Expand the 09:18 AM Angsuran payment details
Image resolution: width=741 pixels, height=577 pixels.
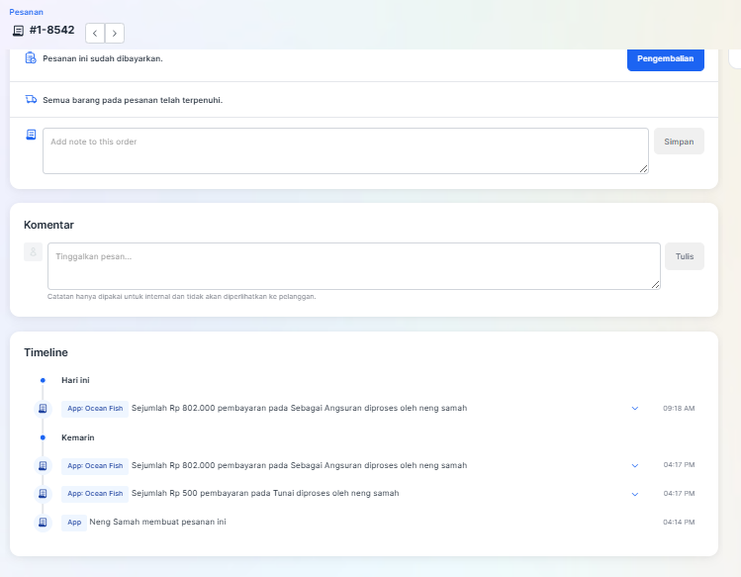click(x=635, y=408)
